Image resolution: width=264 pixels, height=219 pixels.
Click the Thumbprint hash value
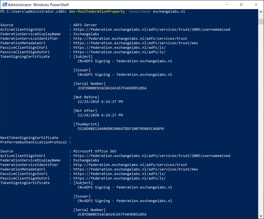click(x=120, y=129)
